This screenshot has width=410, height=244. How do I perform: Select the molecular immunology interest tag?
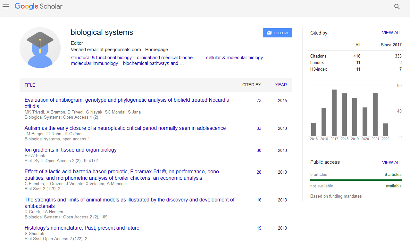pyautogui.click(x=94, y=63)
